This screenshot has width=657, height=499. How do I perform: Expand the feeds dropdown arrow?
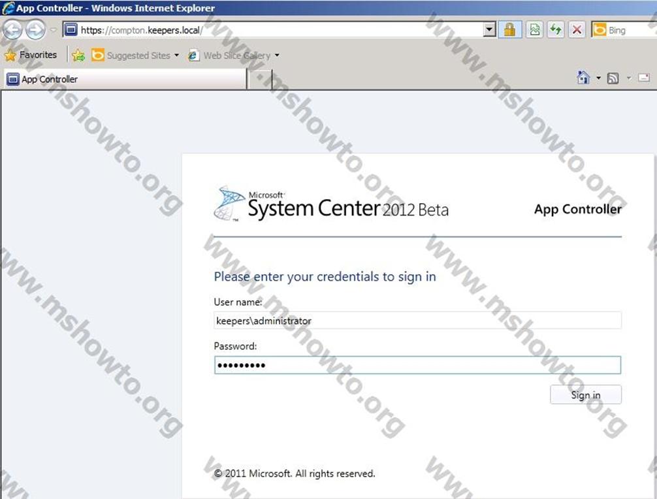click(x=628, y=78)
